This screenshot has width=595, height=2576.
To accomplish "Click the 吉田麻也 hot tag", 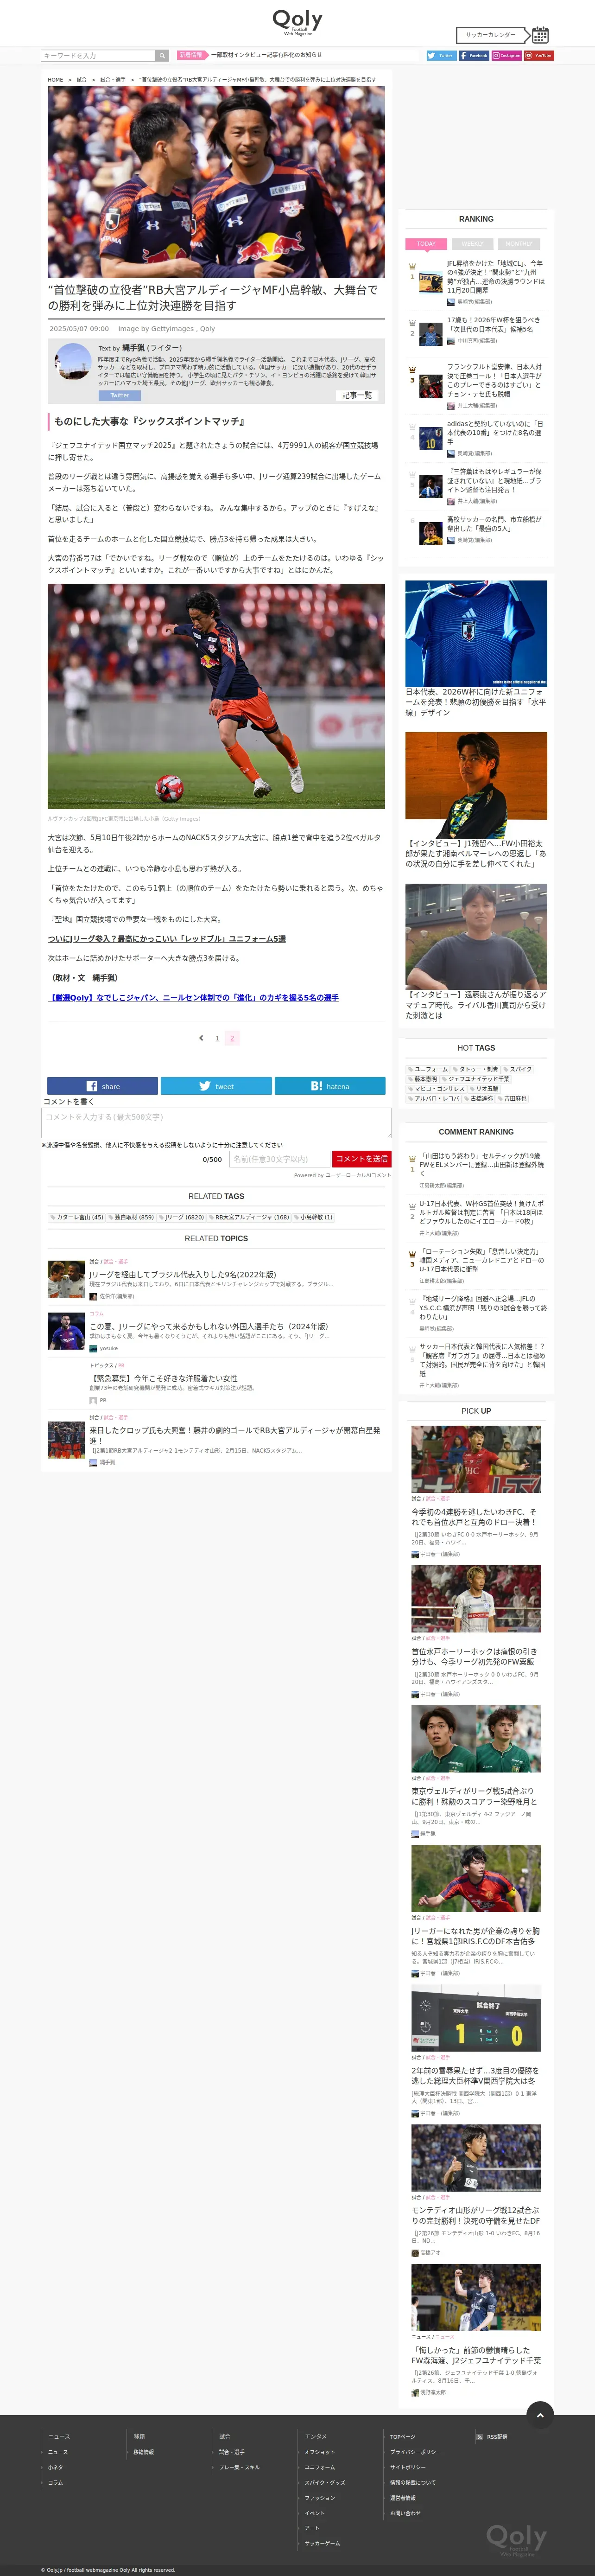I will (x=513, y=1098).
